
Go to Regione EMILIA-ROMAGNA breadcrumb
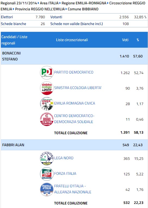point(84,3)
